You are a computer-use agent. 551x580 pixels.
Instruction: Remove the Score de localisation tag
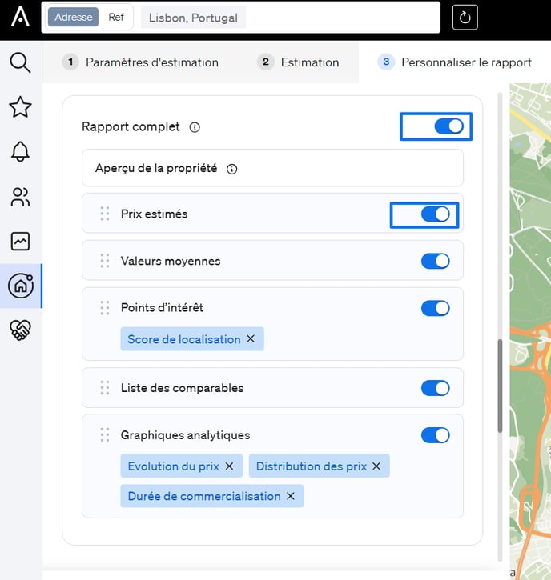pyautogui.click(x=251, y=339)
